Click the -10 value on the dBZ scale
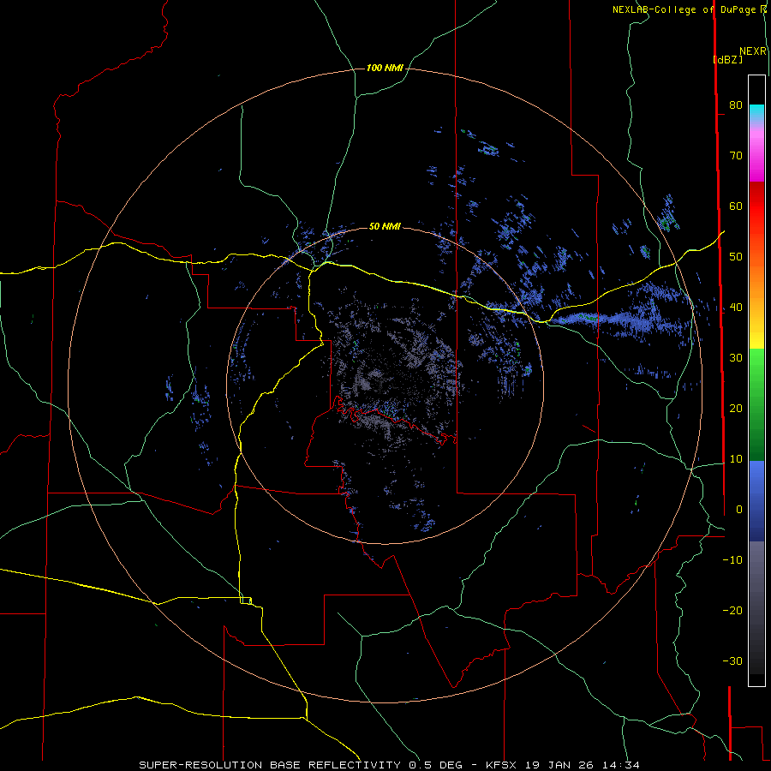This screenshot has width=771, height=771. point(732,560)
